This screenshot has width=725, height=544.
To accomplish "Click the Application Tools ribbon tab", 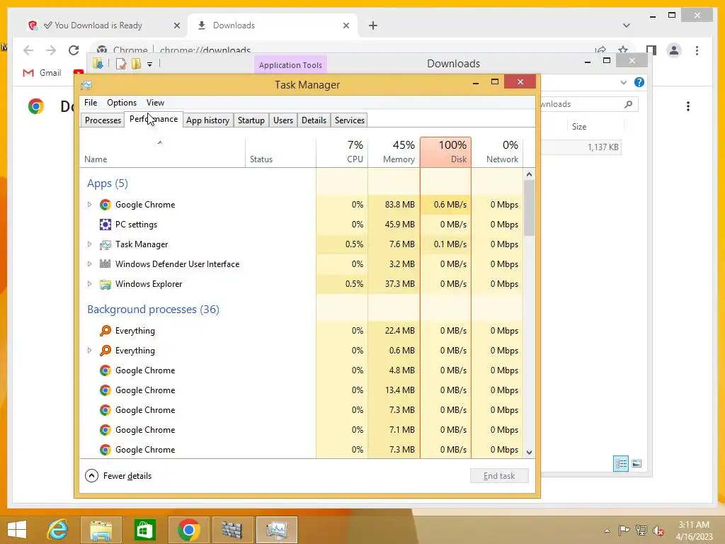I will click(290, 64).
